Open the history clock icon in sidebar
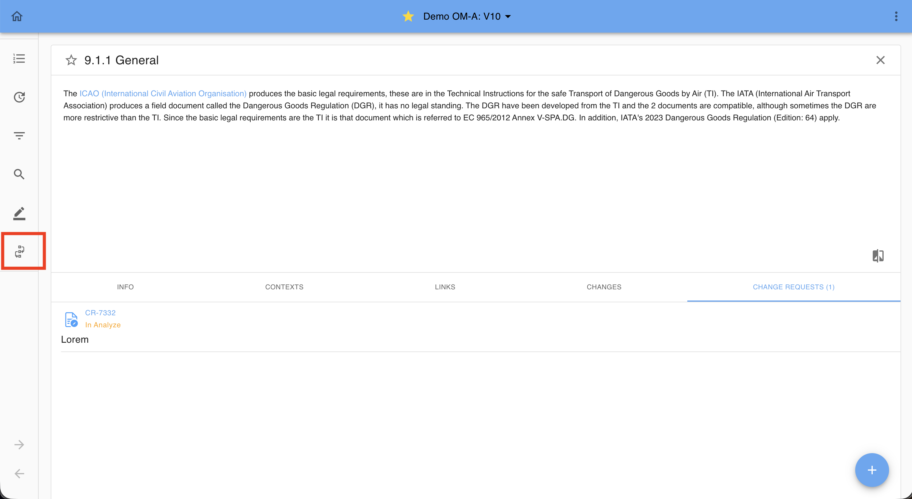The width and height of the screenshot is (912, 499). tap(19, 97)
